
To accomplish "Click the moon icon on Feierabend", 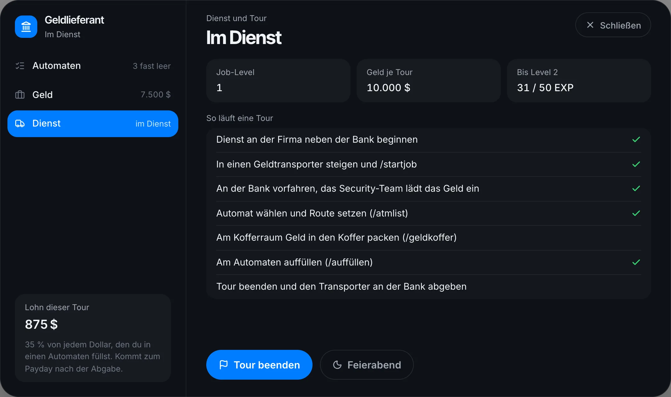I will (x=337, y=365).
